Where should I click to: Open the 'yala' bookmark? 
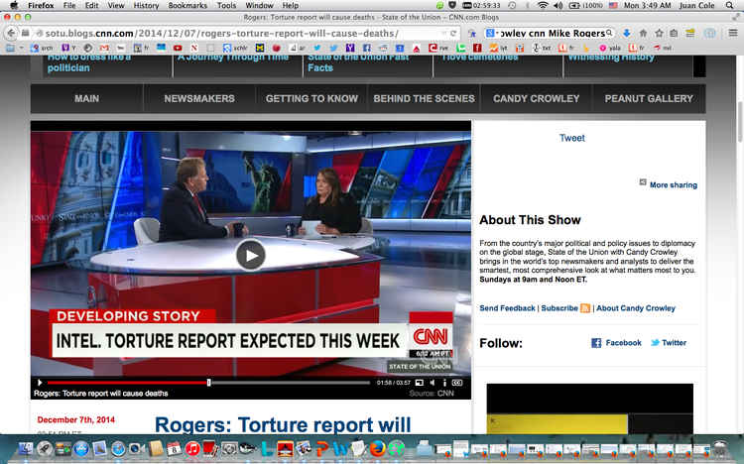click(x=610, y=48)
